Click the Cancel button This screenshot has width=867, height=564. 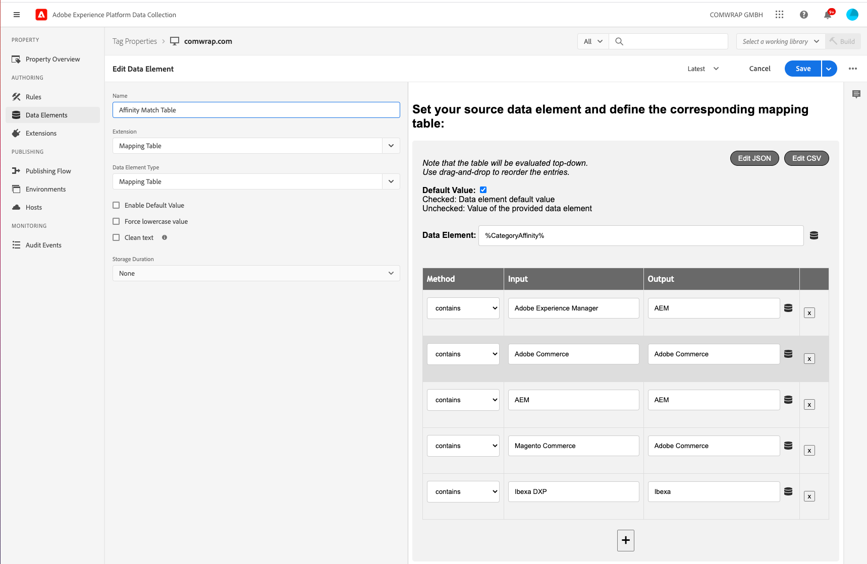click(760, 69)
